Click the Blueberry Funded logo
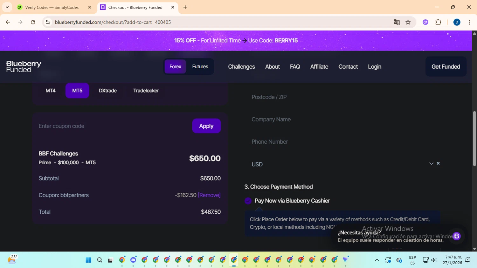The image size is (477, 268). coord(24,66)
